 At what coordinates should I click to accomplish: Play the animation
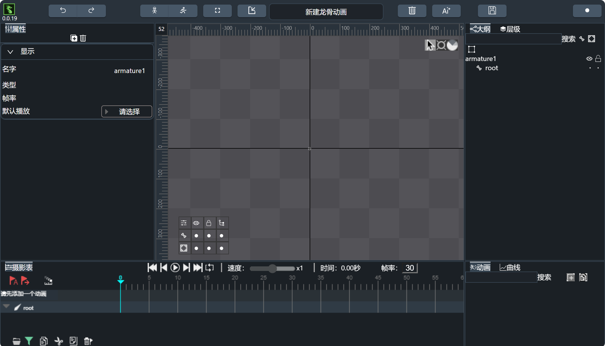click(175, 268)
